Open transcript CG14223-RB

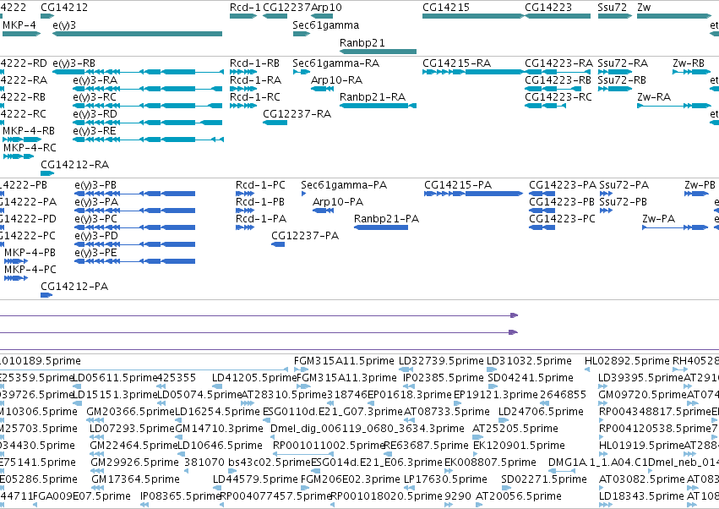click(x=553, y=89)
